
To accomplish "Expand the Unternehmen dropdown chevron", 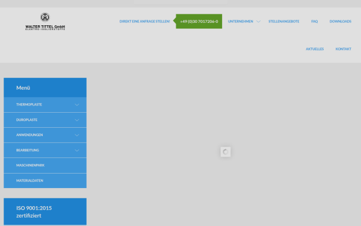I will (x=259, y=22).
